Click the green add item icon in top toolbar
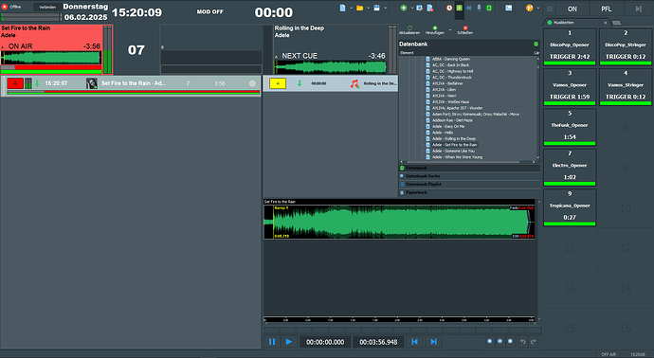This screenshot has width=654, height=358. (404, 8)
